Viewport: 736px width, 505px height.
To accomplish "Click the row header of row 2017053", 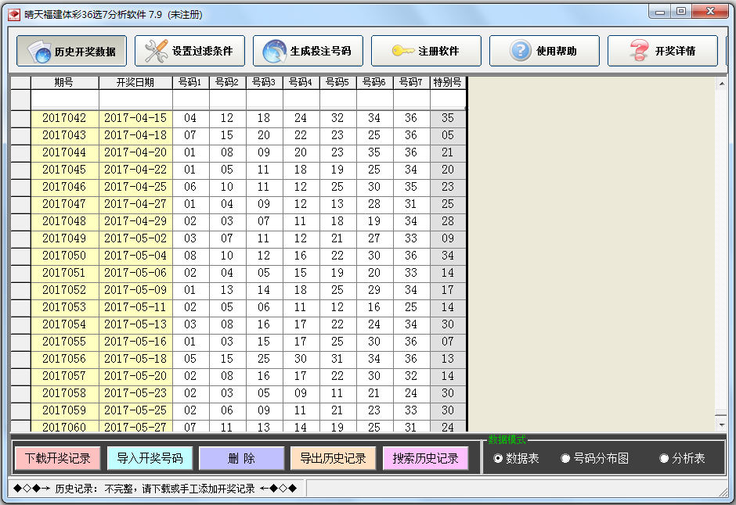I will [20, 307].
